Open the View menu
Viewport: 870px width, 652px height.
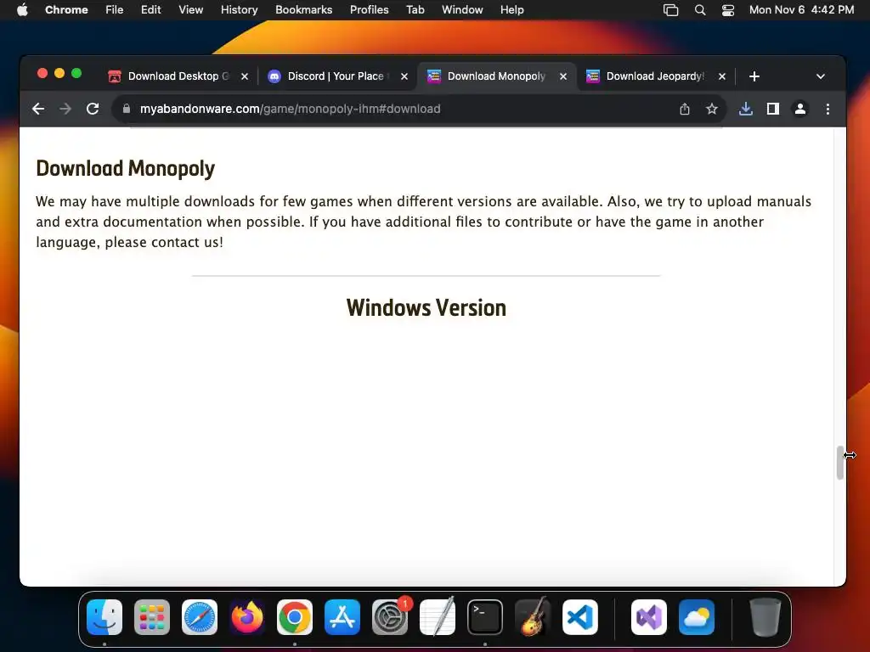[190, 10]
